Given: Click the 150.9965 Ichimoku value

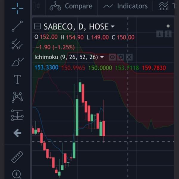Looking at the screenshot, I should point(73,68).
